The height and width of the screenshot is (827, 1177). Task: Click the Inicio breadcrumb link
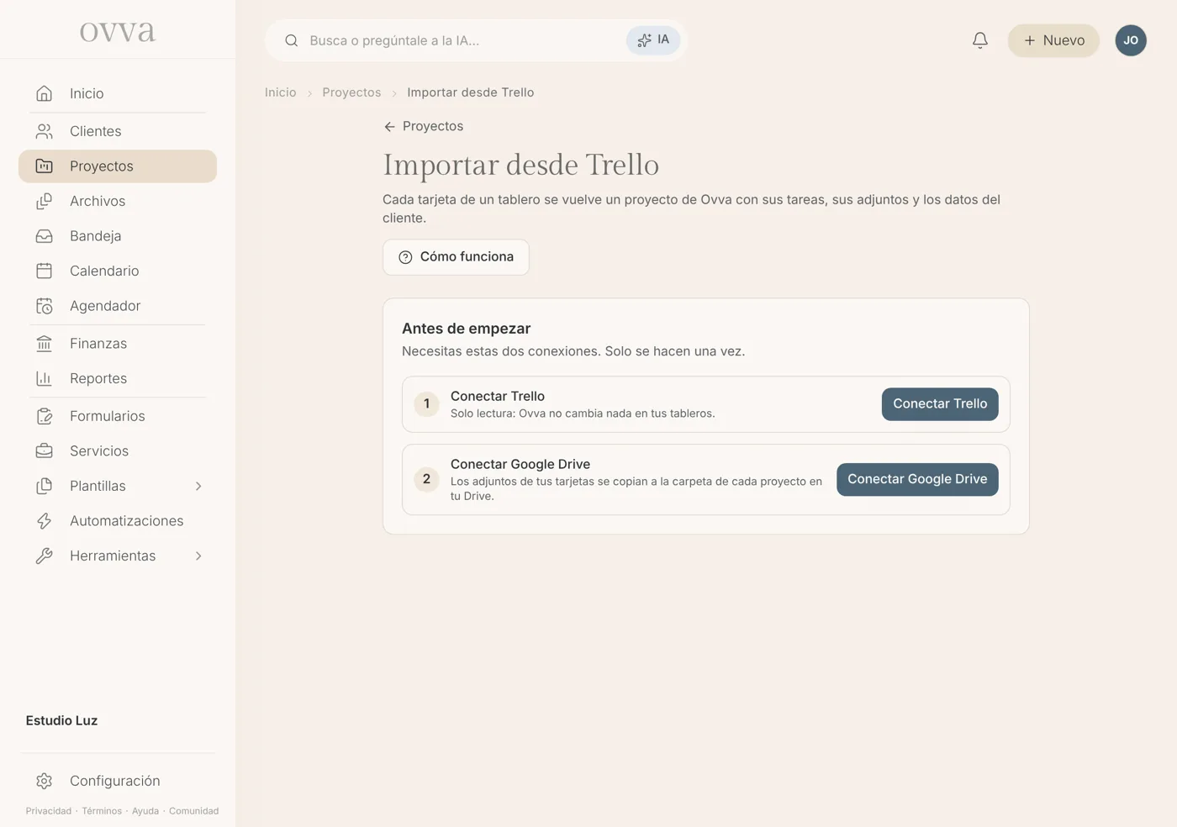[x=281, y=92]
